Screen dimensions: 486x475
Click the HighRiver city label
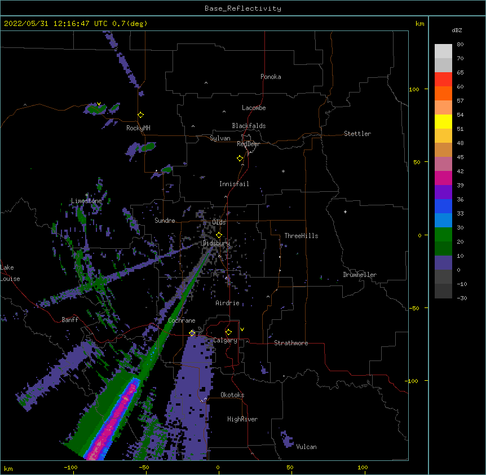[x=242, y=419]
